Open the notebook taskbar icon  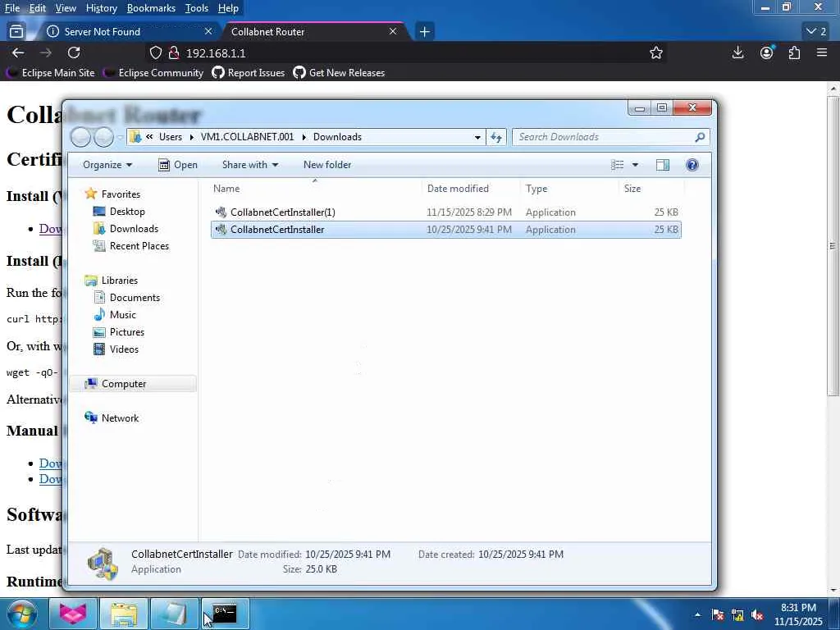(174, 614)
